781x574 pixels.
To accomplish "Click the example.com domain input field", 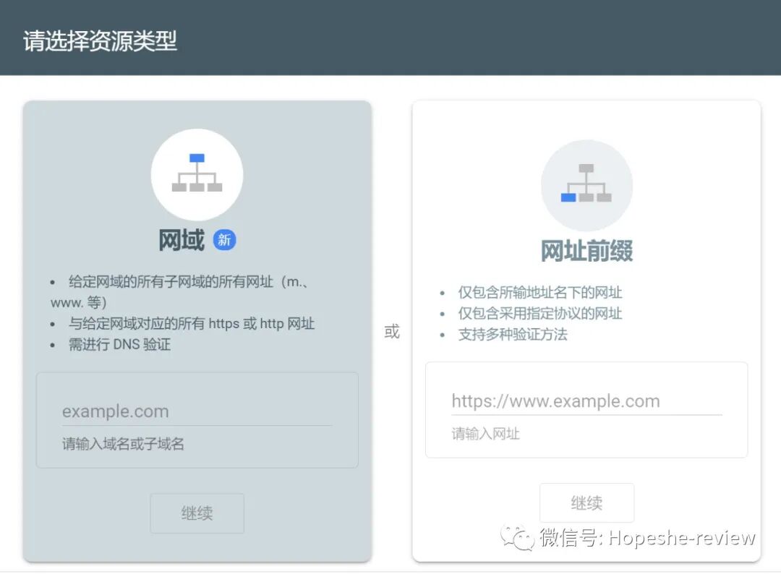I will pyautogui.click(x=197, y=411).
